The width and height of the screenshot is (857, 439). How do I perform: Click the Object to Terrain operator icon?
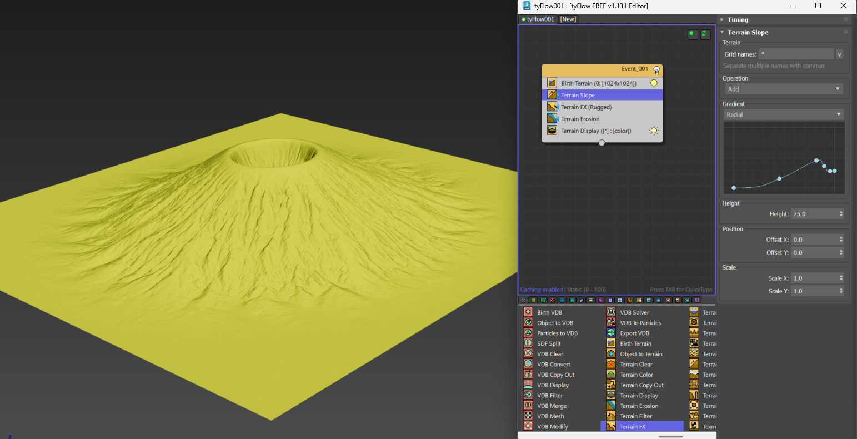[611, 354]
